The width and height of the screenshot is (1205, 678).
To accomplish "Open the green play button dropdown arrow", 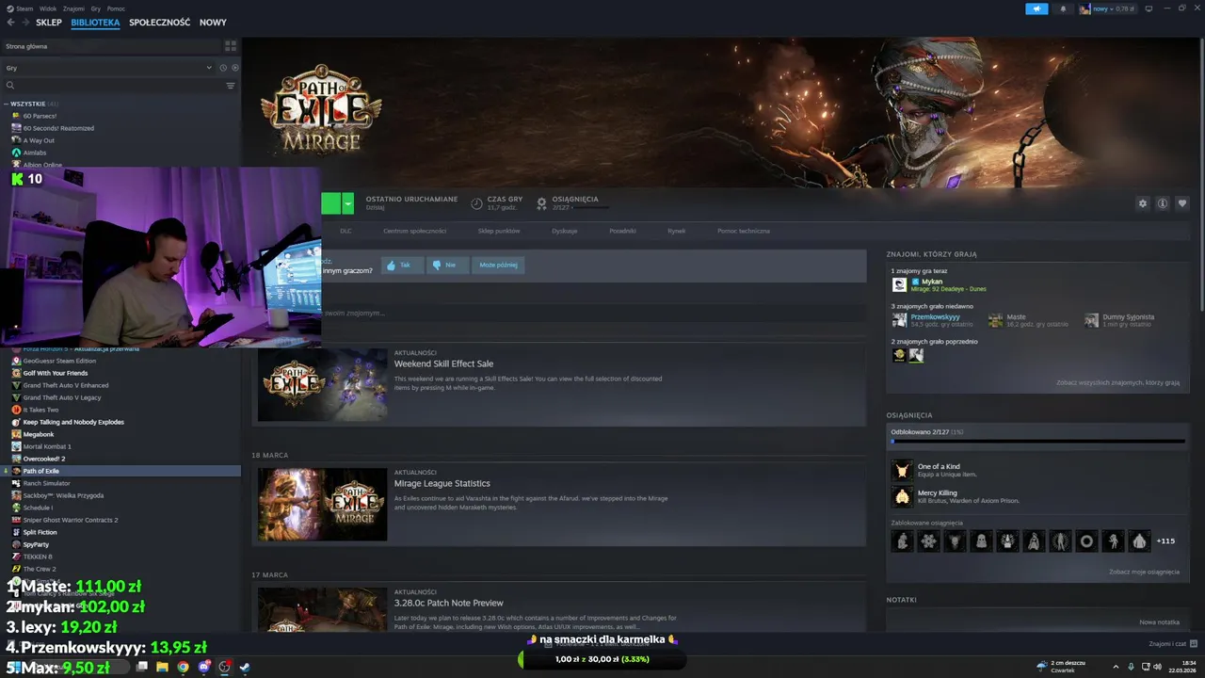I will coord(348,203).
